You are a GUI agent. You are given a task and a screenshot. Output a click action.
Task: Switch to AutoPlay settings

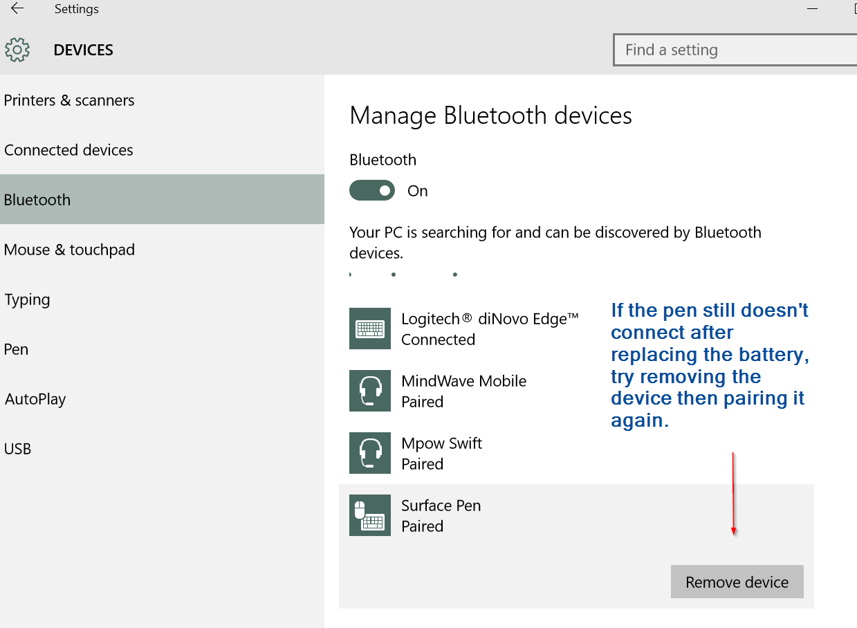[x=35, y=399]
